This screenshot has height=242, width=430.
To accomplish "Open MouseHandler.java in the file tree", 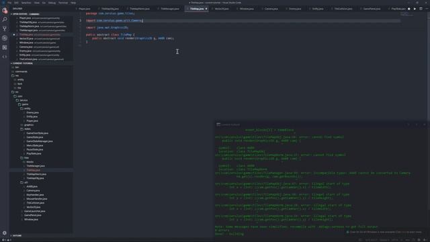I will pyautogui.click(x=37, y=199).
